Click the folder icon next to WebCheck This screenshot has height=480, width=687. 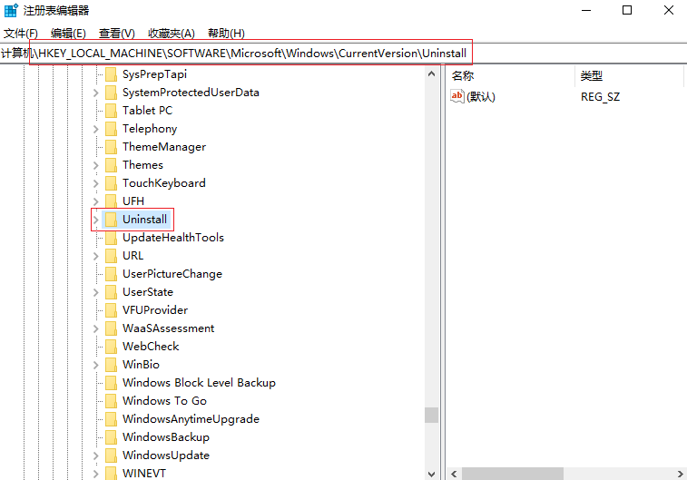(111, 347)
